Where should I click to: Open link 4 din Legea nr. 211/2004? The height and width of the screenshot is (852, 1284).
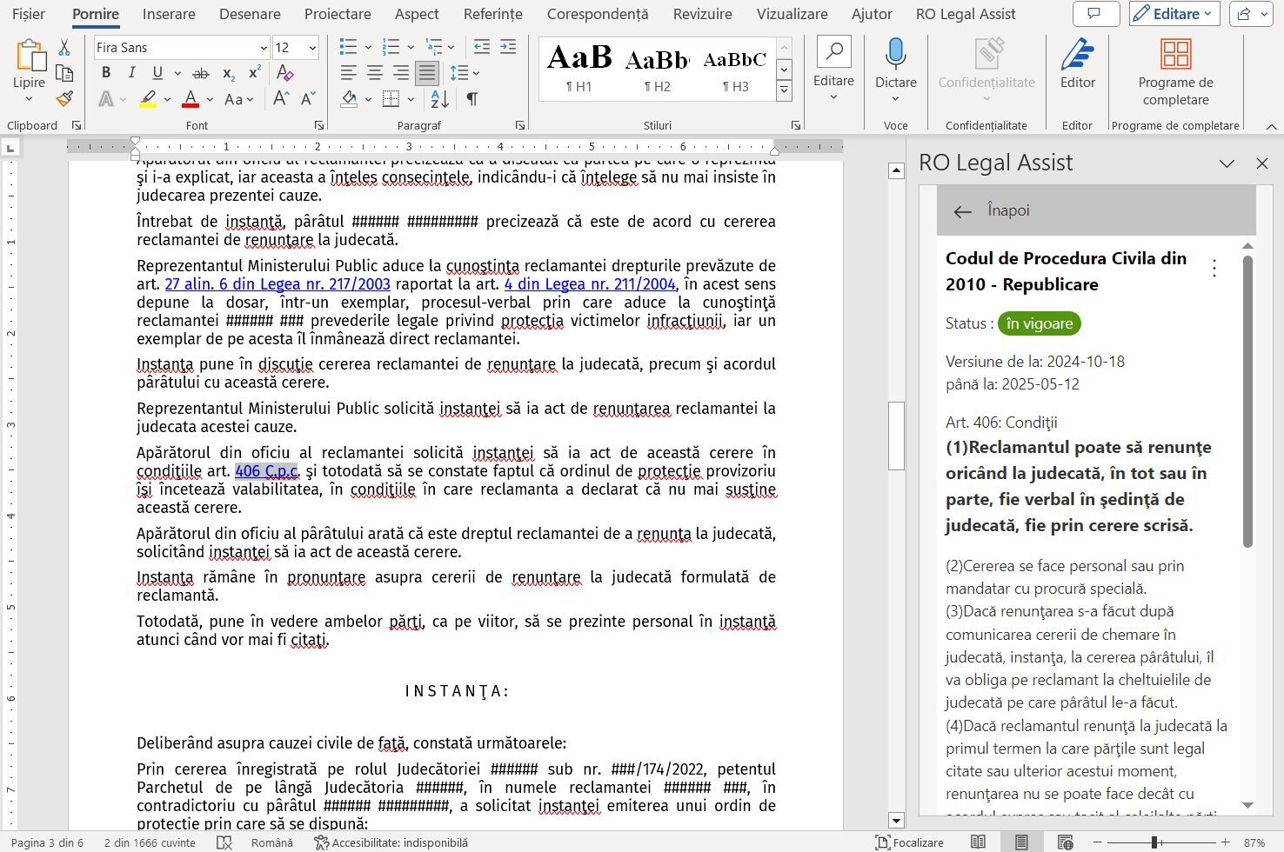(590, 284)
